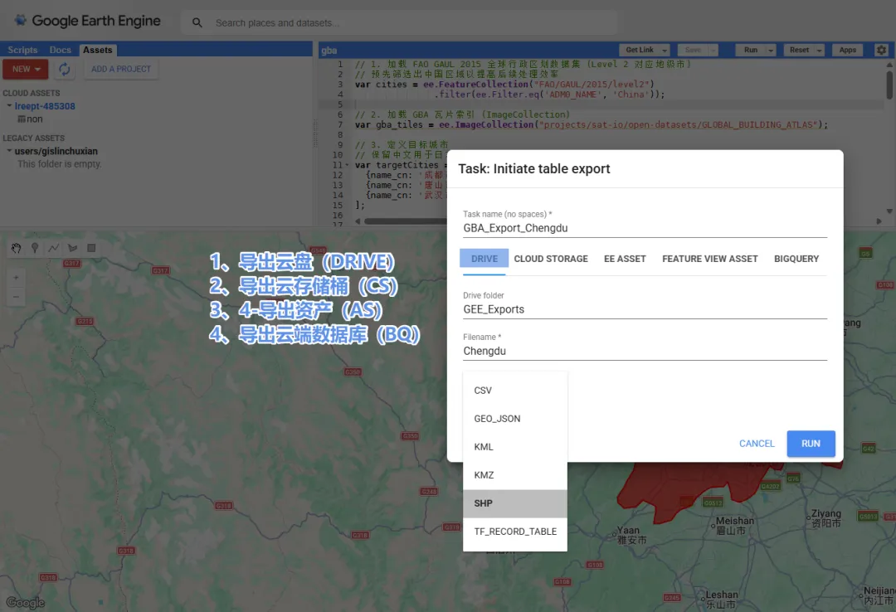Pick GEO_JSON export format
Screen dimensions: 896x612
(x=515, y=419)
